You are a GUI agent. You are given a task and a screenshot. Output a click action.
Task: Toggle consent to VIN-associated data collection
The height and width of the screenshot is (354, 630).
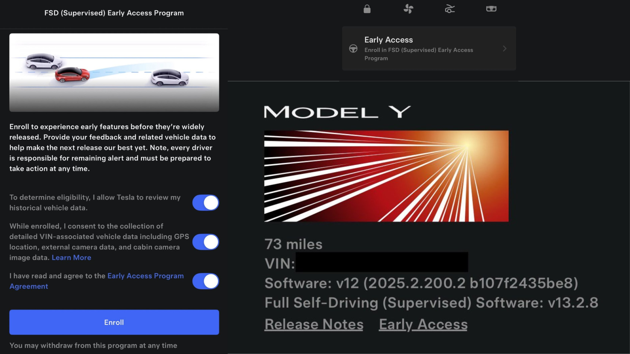coord(205,242)
